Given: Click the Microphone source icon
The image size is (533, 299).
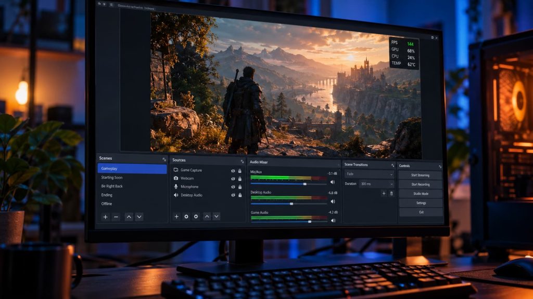Looking at the screenshot, I should 176,186.
